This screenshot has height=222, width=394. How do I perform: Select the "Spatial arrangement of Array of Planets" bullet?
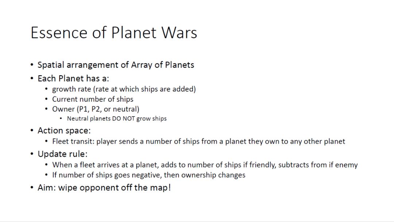click(x=116, y=65)
